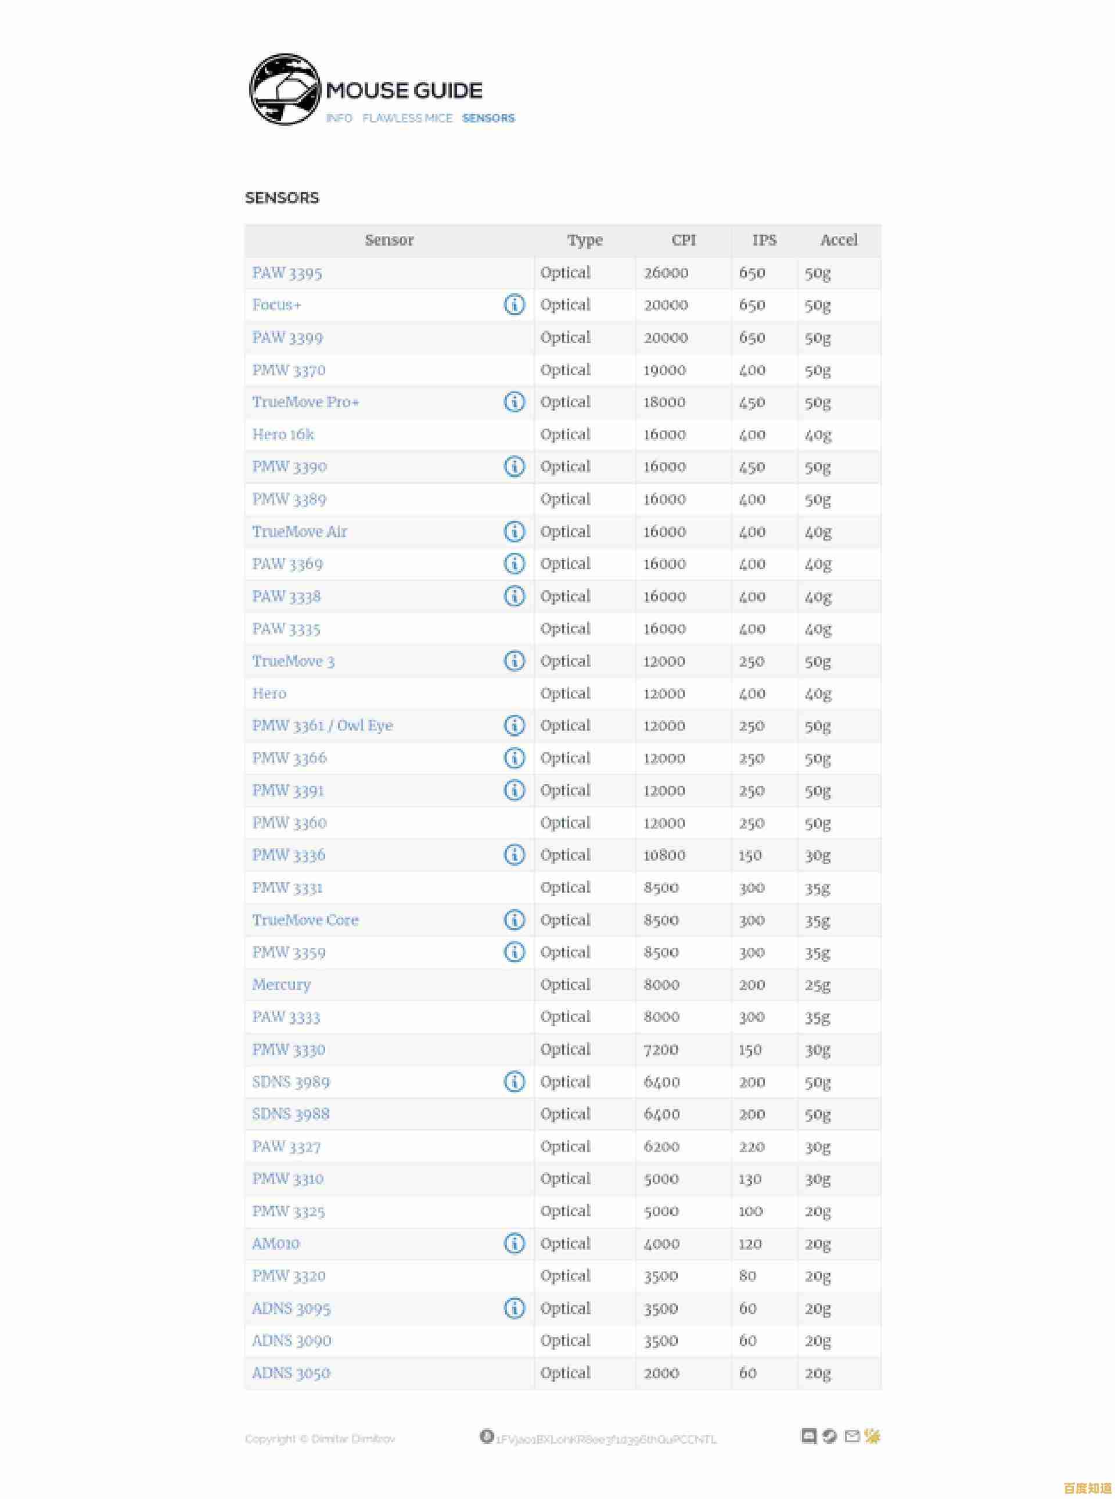Screen dimensions: 1115x1499
Task: Open the INFO navigation tab
Action: [x=339, y=118]
